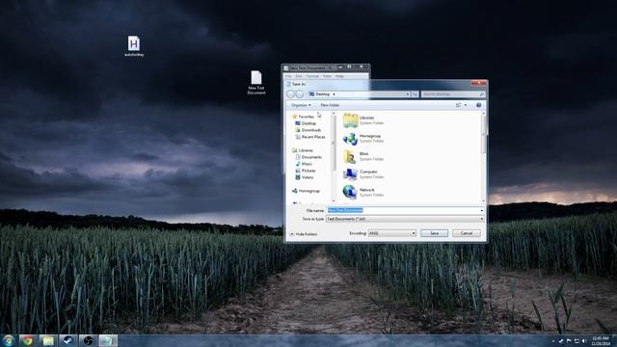The height and width of the screenshot is (347, 617).
Task: Open the Windows Start button
Action: click(x=9, y=340)
